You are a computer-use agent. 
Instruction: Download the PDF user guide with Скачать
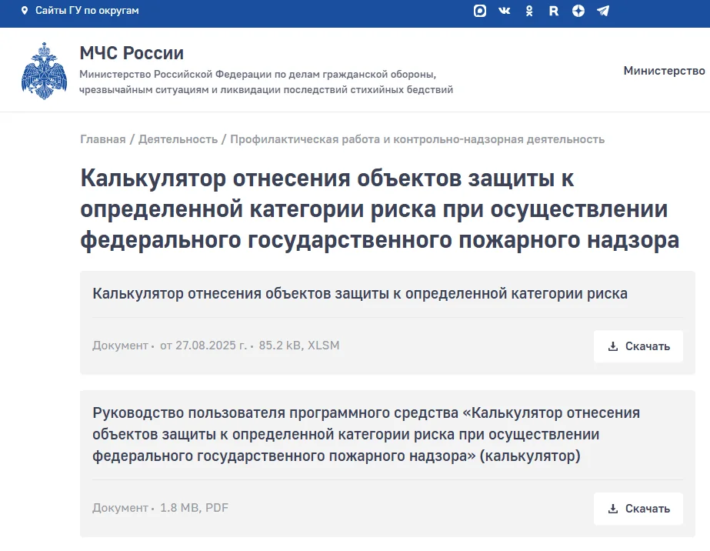(x=638, y=509)
